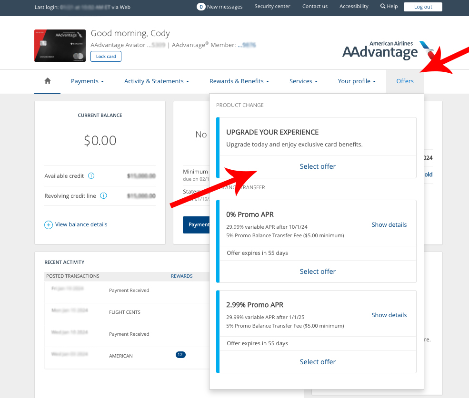469x398 pixels.
Task: Select the Offers tab
Action: point(405,81)
